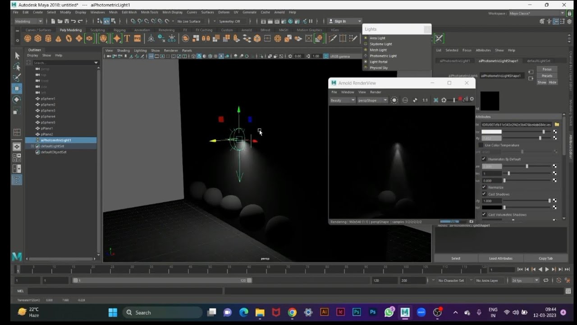Viewport: 577px width, 325px height.
Task: Toggle Cast Volumetric Shadows checkbox
Action: [484, 214]
